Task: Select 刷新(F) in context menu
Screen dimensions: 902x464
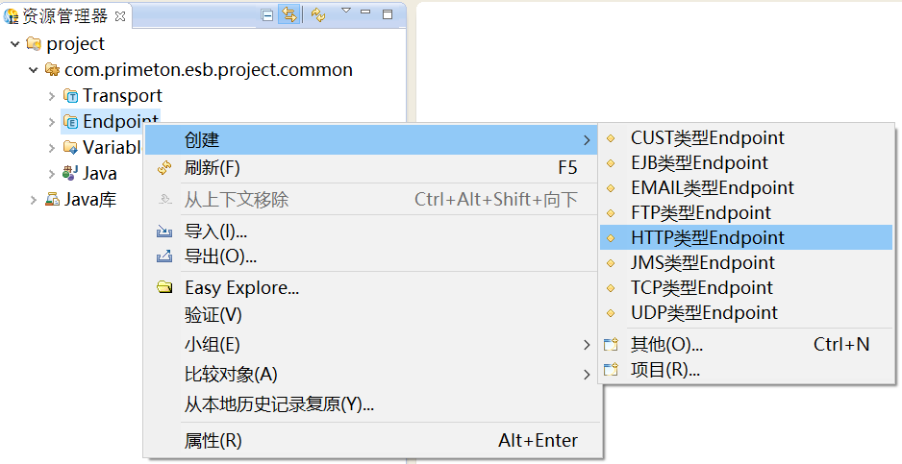Action: pos(212,168)
